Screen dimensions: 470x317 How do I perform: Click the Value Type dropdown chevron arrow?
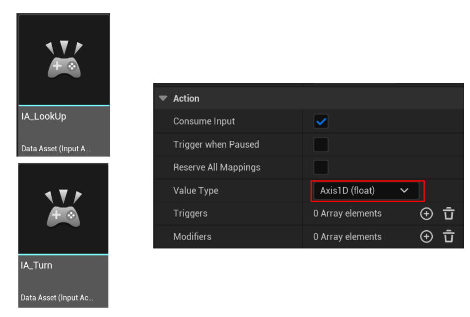[x=404, y=191]
